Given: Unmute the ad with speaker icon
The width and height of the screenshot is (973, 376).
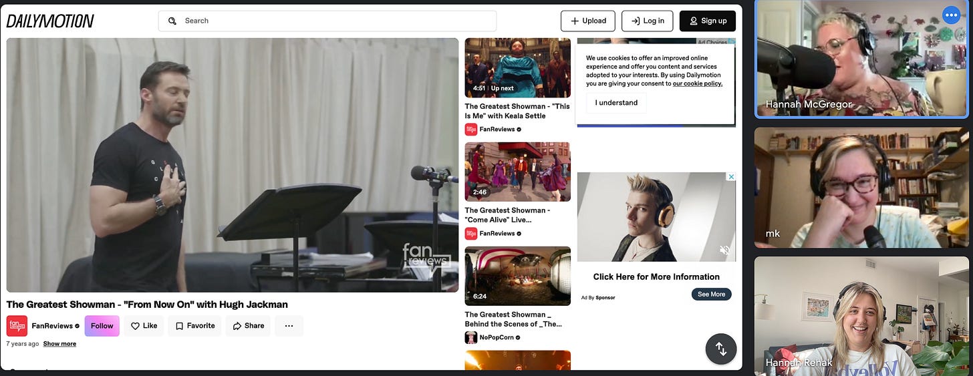Looking at the screenshot, I should (x=724, y=250).
